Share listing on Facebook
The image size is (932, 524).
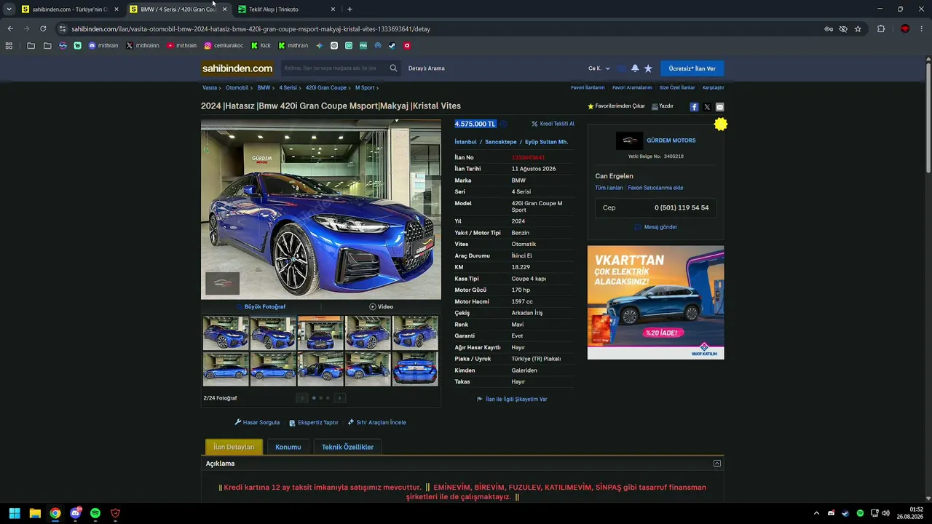694,107
